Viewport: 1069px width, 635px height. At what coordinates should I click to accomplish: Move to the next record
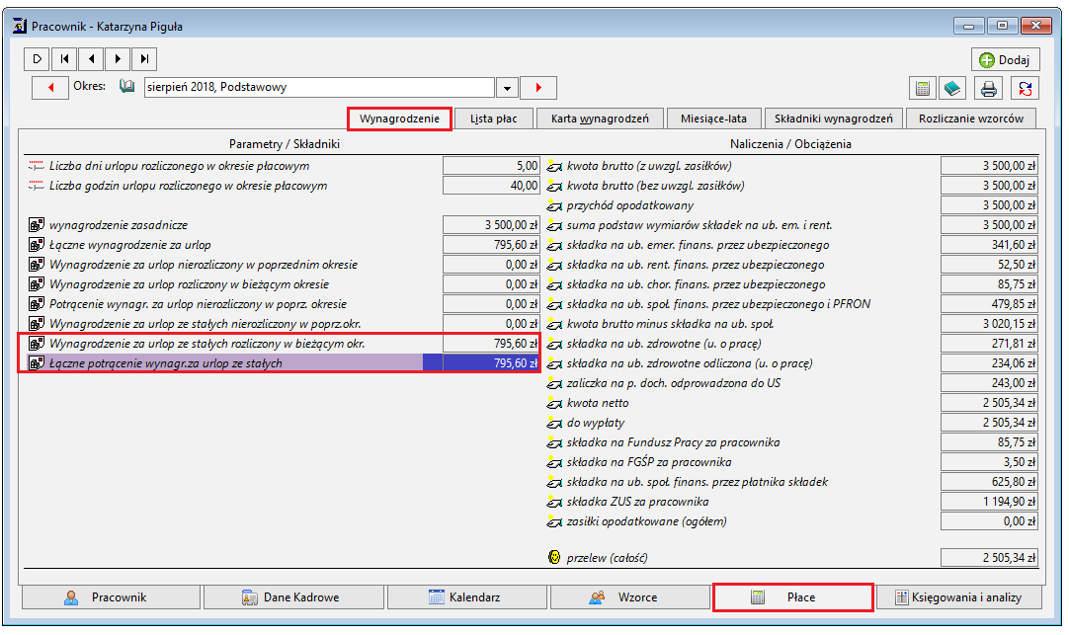(x=118, y=58)
